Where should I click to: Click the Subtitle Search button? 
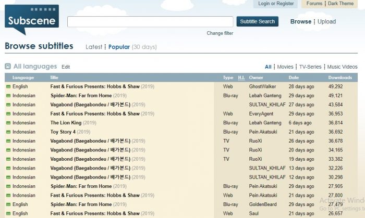pos(258,21)
